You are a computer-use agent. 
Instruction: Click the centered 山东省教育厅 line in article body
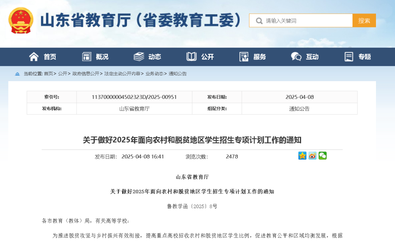click(192, 177)
